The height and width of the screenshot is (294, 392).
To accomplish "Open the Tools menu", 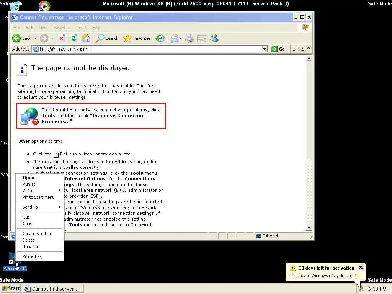I will click(82, 28).
